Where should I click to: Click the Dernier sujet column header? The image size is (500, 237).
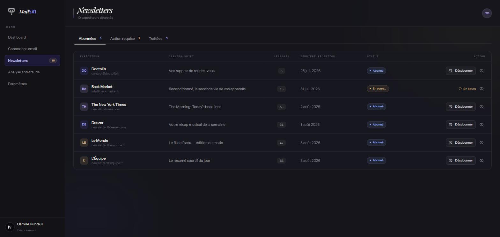181,56
